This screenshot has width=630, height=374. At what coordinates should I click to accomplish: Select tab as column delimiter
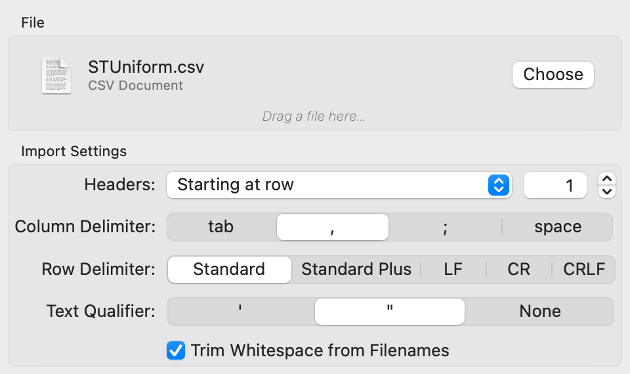[221, 227]
